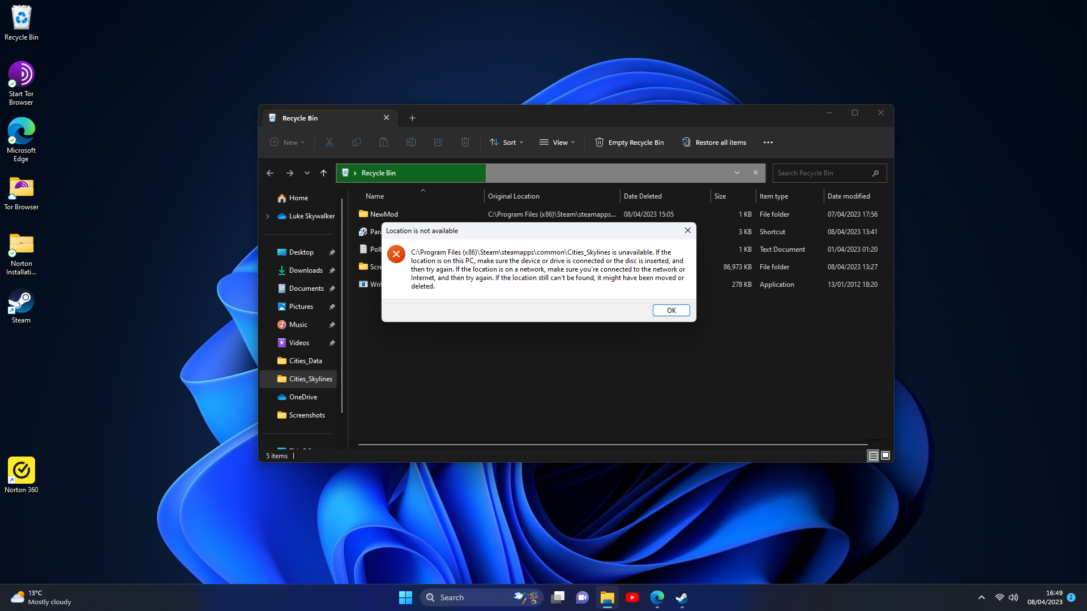Open clock and date in taskbar

pyautogui.click(x=1045, y=597)
